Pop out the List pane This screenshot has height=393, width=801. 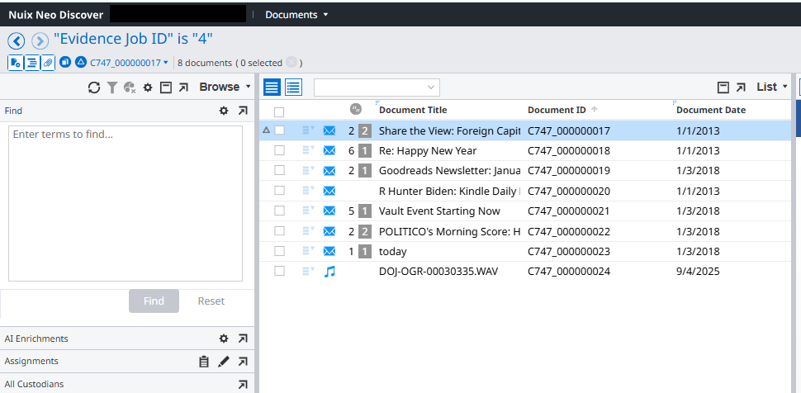point(741,88)
